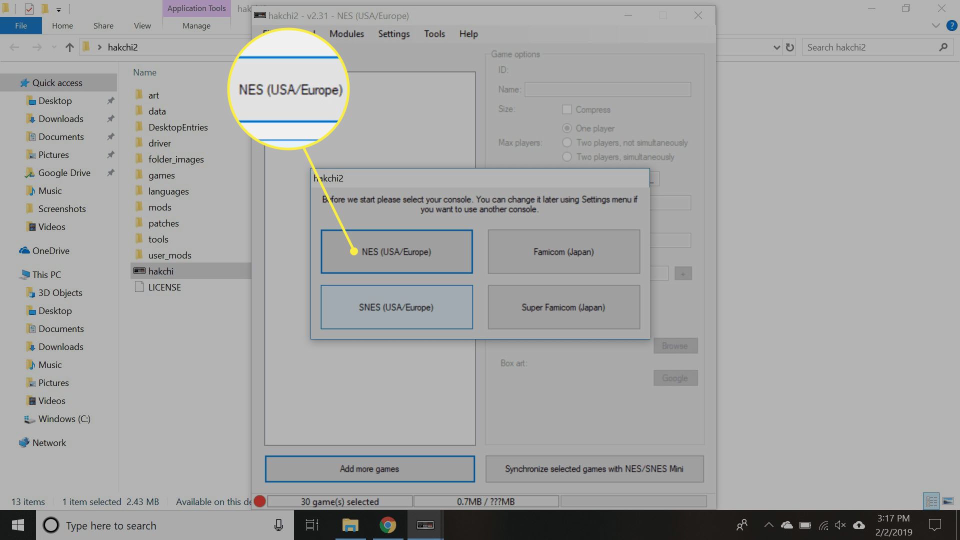The image size is (960, 540).
Task: Switch to the Share ribbon tab
Action: (103, 25)
